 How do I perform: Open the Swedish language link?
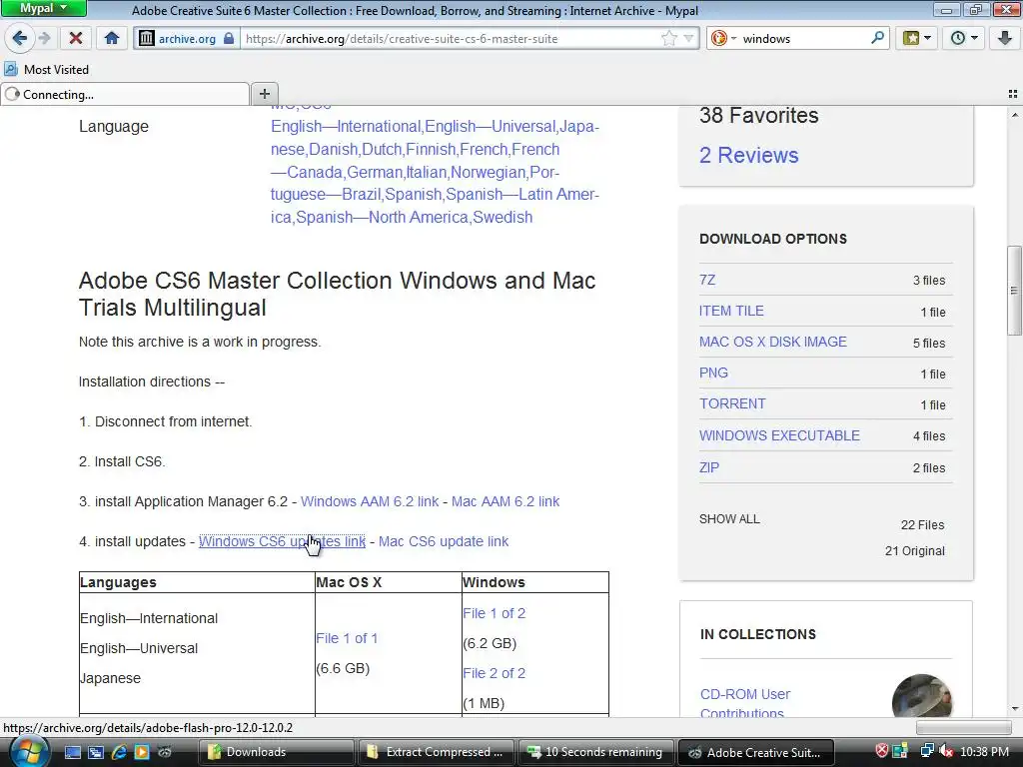503,217
